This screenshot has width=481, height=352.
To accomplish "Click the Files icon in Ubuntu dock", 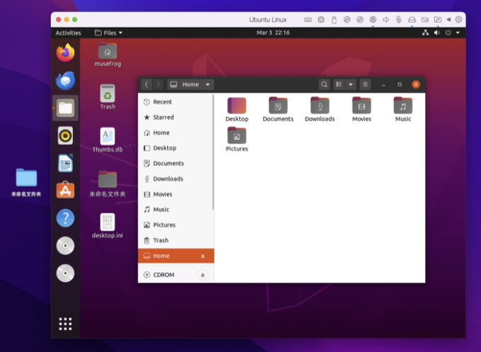I will point(65,108).
